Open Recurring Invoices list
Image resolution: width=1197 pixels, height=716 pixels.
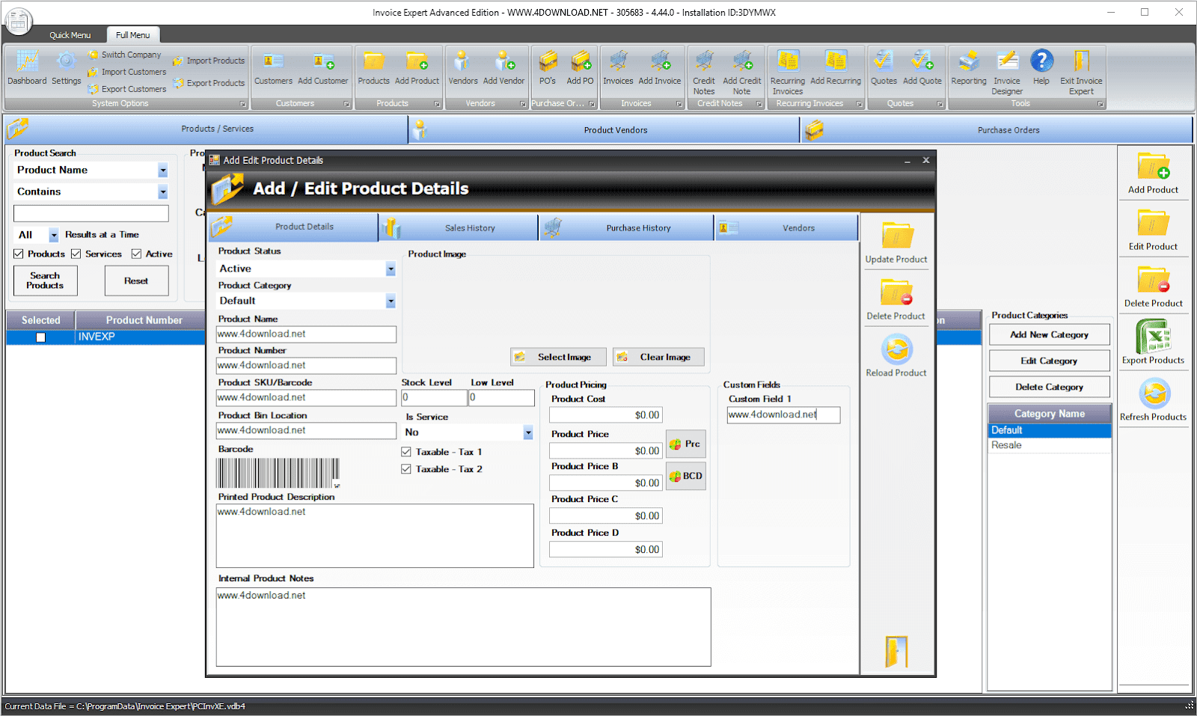[788, 73]
